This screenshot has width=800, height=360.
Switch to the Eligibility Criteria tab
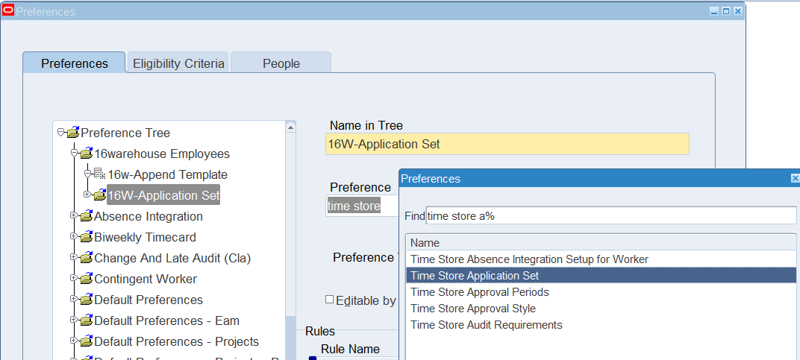coord(178,63)
